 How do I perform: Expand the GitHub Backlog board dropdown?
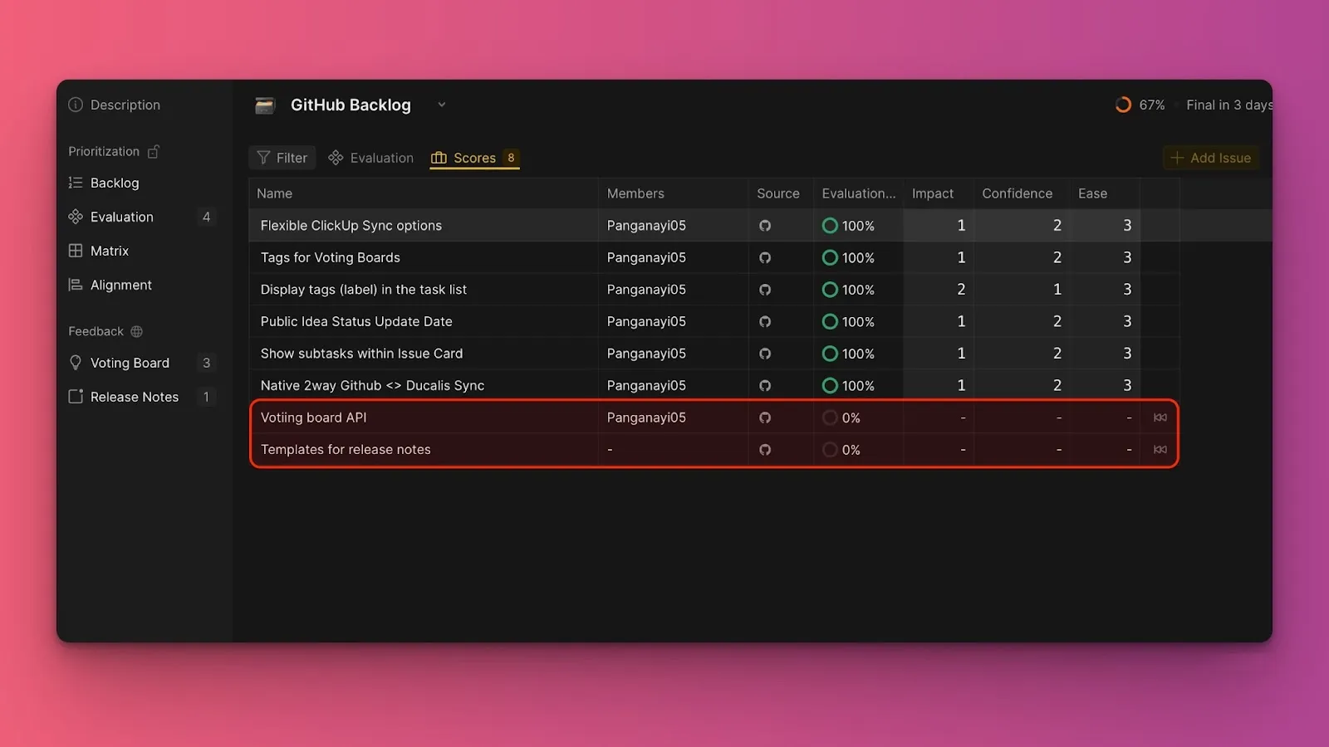pos(442,105)
